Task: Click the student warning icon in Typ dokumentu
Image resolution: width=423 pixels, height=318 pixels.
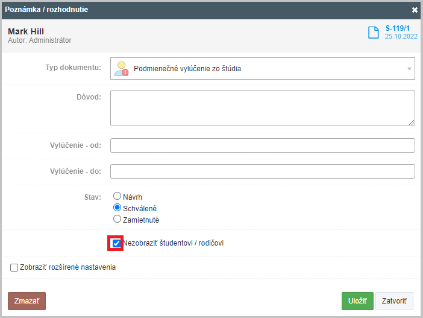Action: [x=121, y=69]
